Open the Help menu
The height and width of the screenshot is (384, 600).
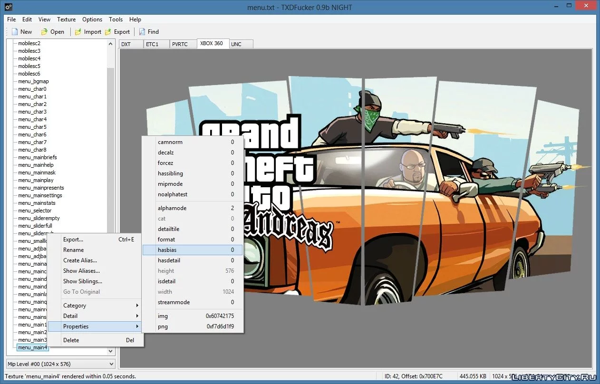135,19
